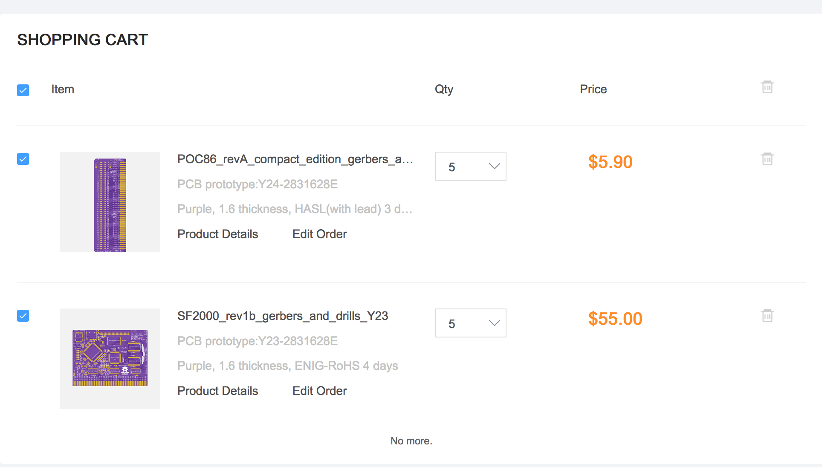Open quantity dropdown for POC86_revA board

click(x=470, y=166)
